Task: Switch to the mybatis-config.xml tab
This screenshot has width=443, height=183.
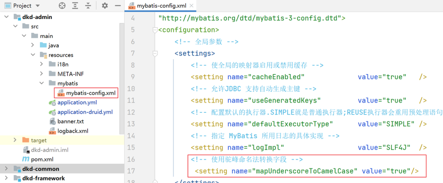Action: coord(158,6)
